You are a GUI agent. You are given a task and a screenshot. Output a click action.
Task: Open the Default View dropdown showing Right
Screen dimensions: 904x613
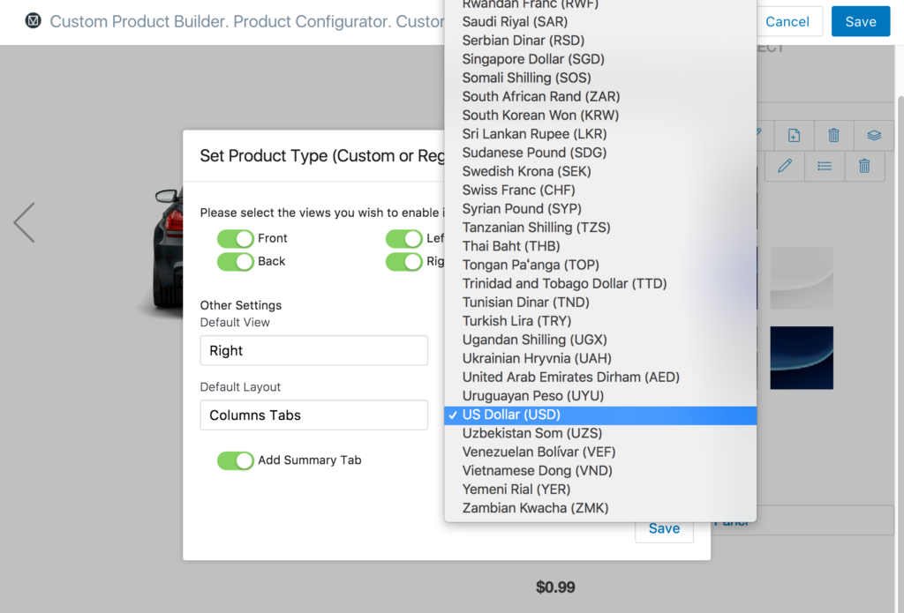tap(313, 350)
